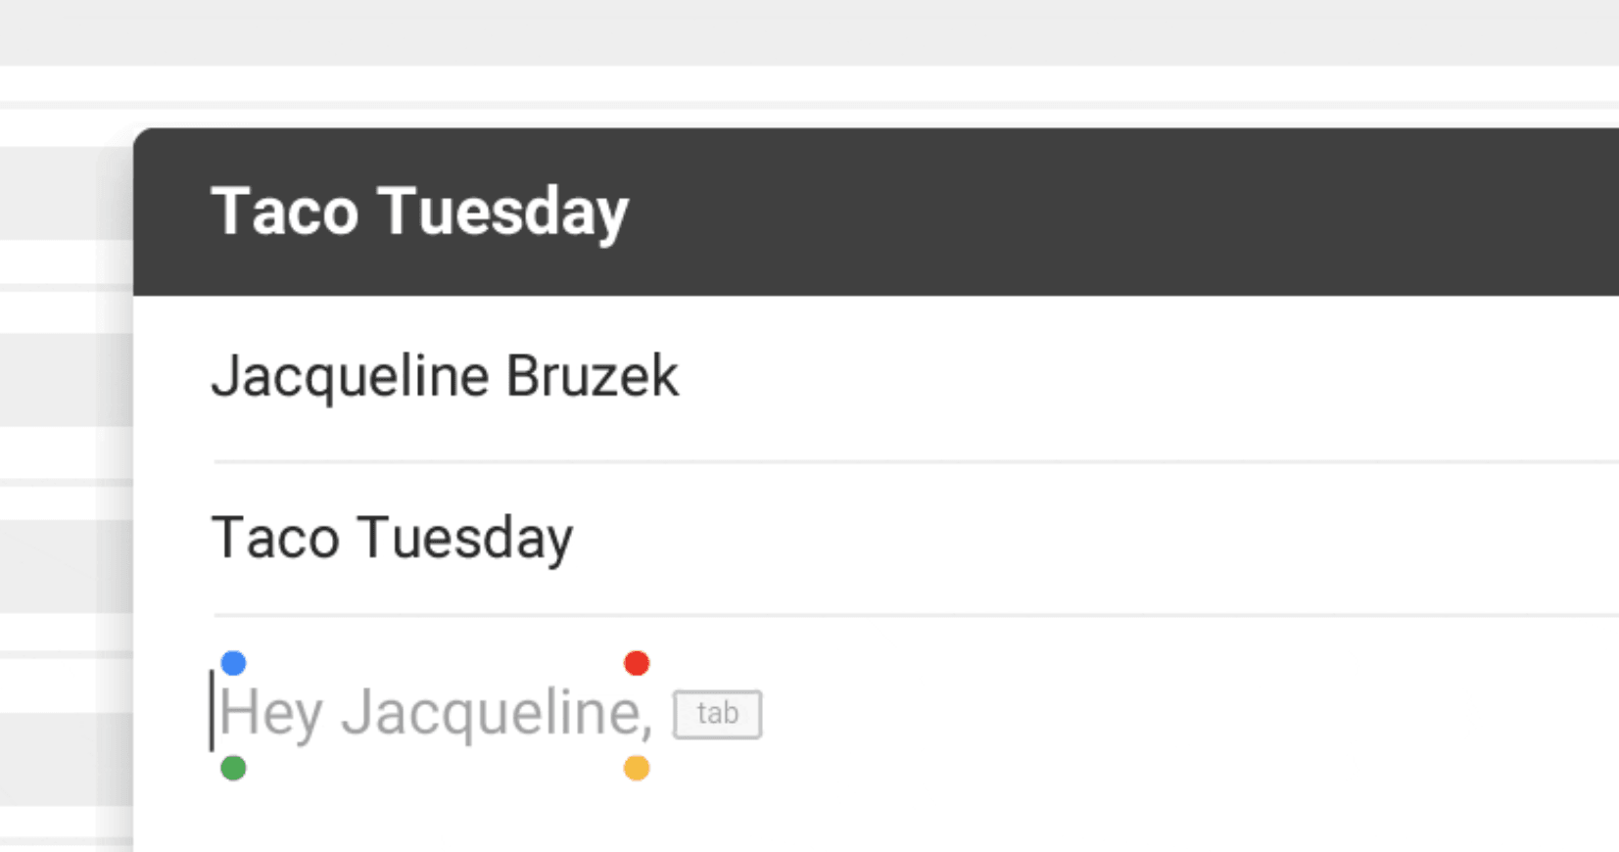The width and height of the screenshot is (1619, 852).
Task: Click "Tuesday" in the dark compose header
Action: pos(503,212)
